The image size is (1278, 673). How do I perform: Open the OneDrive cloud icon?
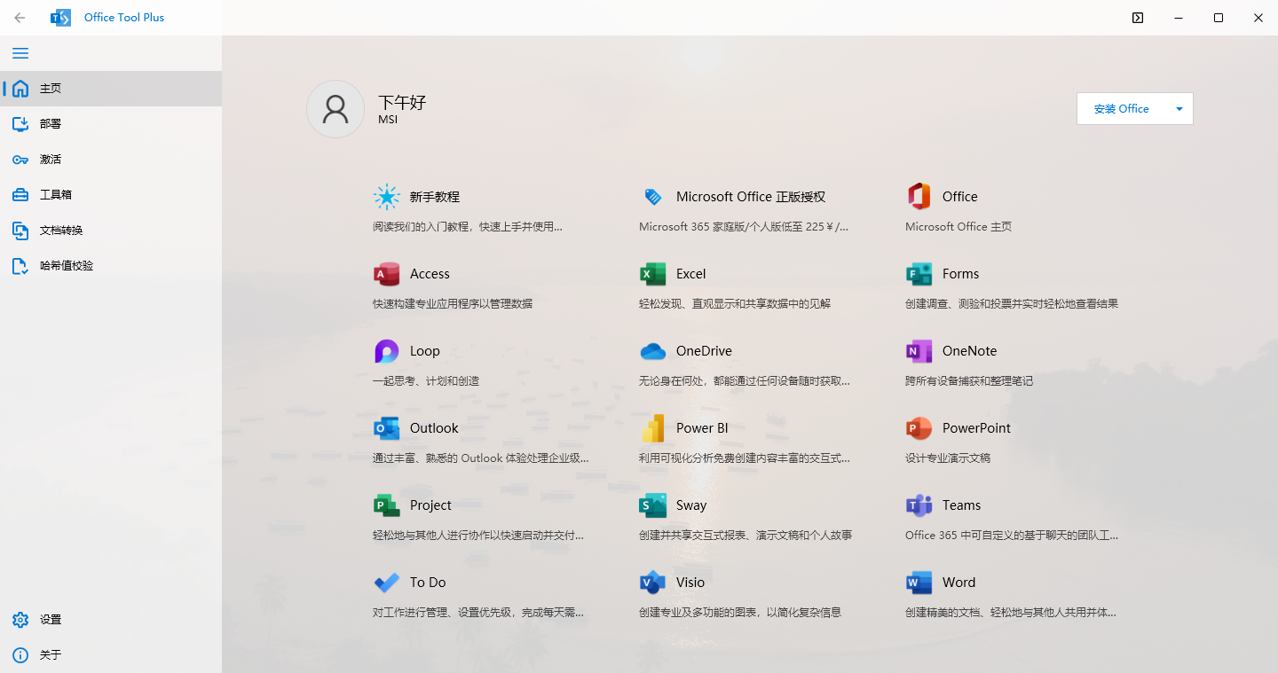(x=653, y=351)
